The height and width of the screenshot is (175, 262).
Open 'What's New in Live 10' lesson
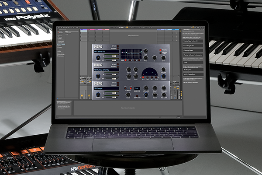click(x=193, y=41)
